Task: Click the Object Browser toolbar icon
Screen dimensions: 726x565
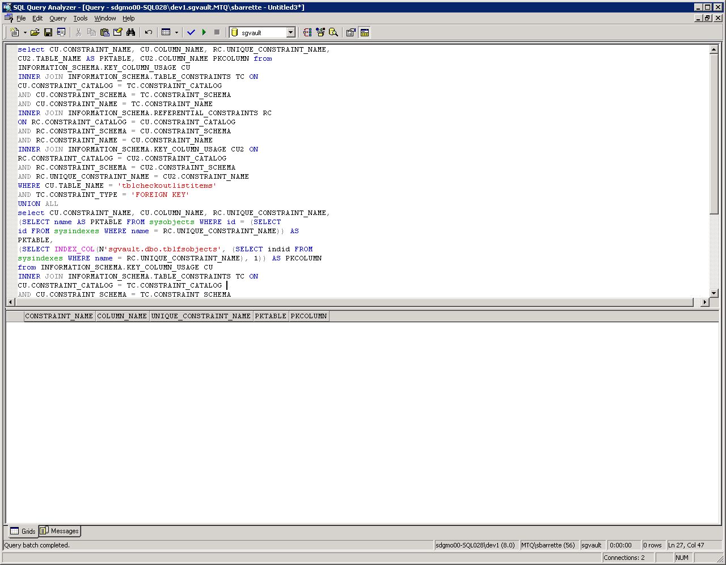Action: point(320,32)
